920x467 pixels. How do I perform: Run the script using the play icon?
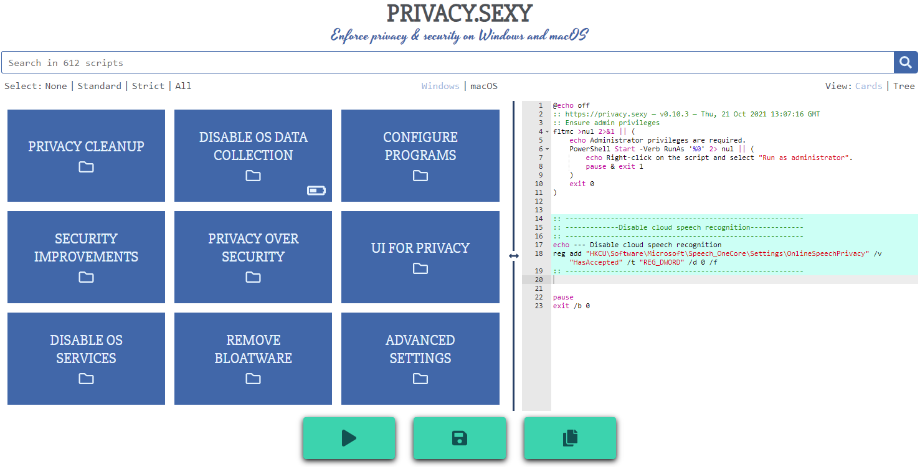[x=349, y=438]
